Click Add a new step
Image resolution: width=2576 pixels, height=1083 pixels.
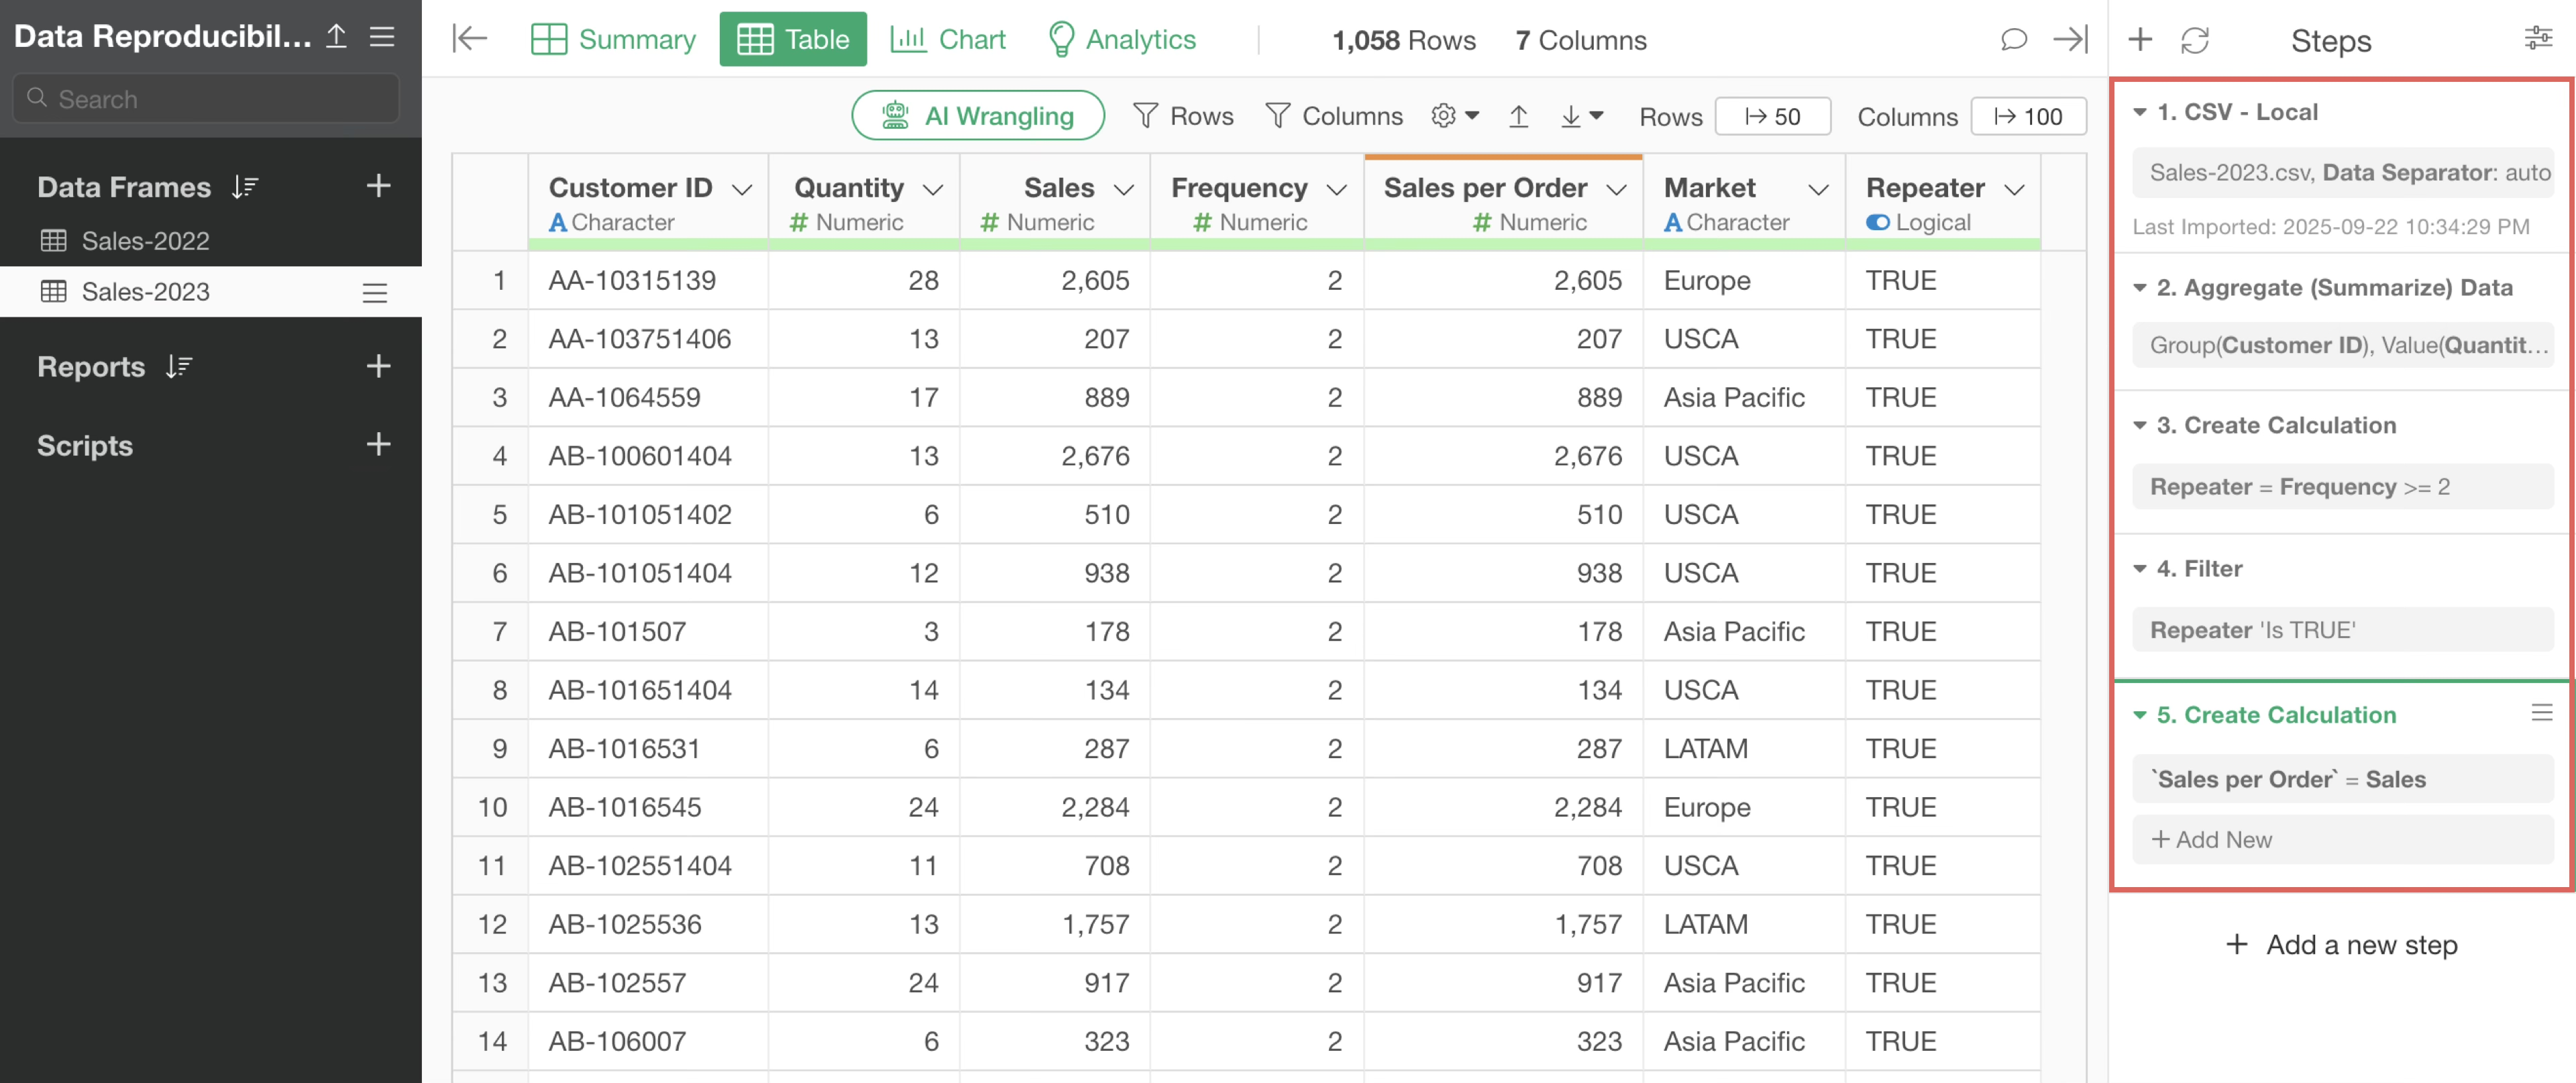[2341, 944]
